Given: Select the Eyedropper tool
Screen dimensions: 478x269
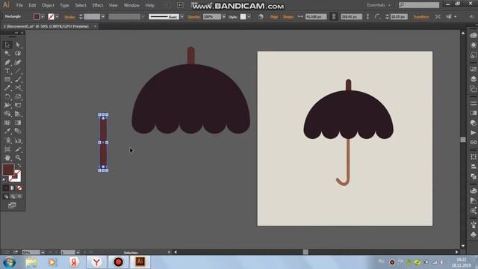Looking at the screenshot, I should click(x=7, y=132).
